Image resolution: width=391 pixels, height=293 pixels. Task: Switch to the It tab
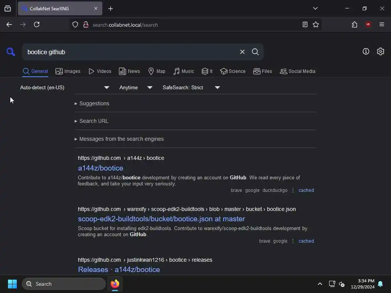click(207, 71)
